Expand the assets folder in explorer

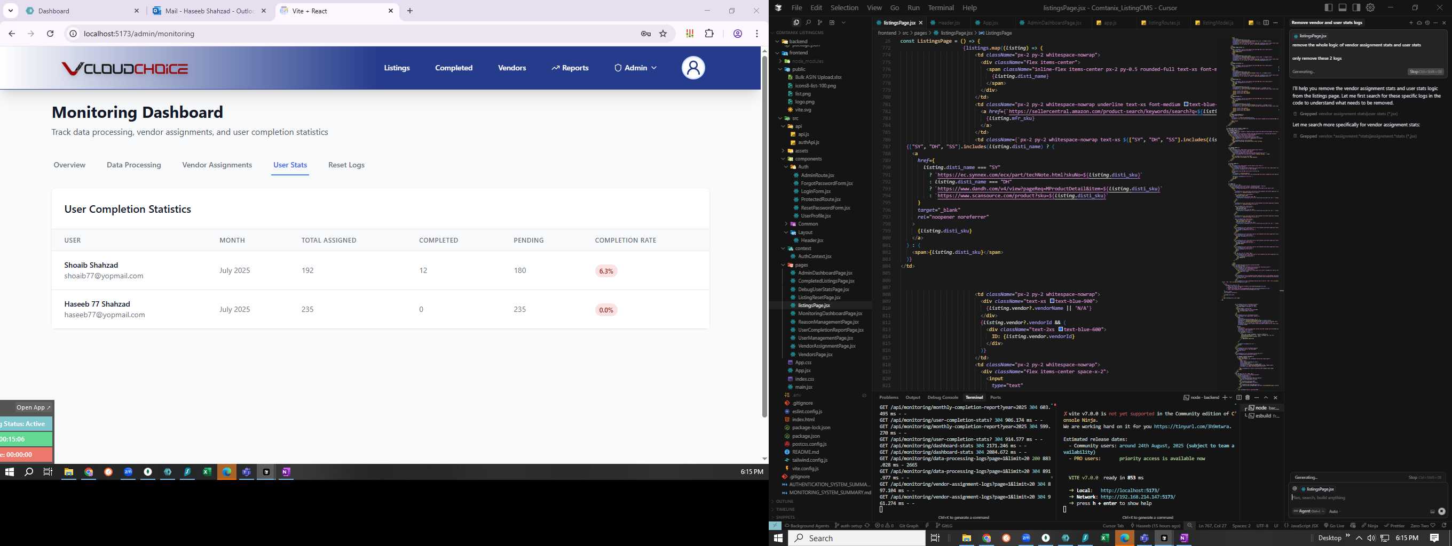pyautogui.click(x=801, y=151)
